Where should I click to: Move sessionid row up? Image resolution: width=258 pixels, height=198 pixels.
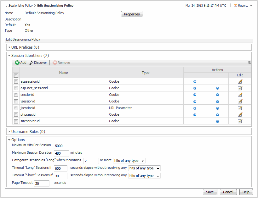point(218,95)
